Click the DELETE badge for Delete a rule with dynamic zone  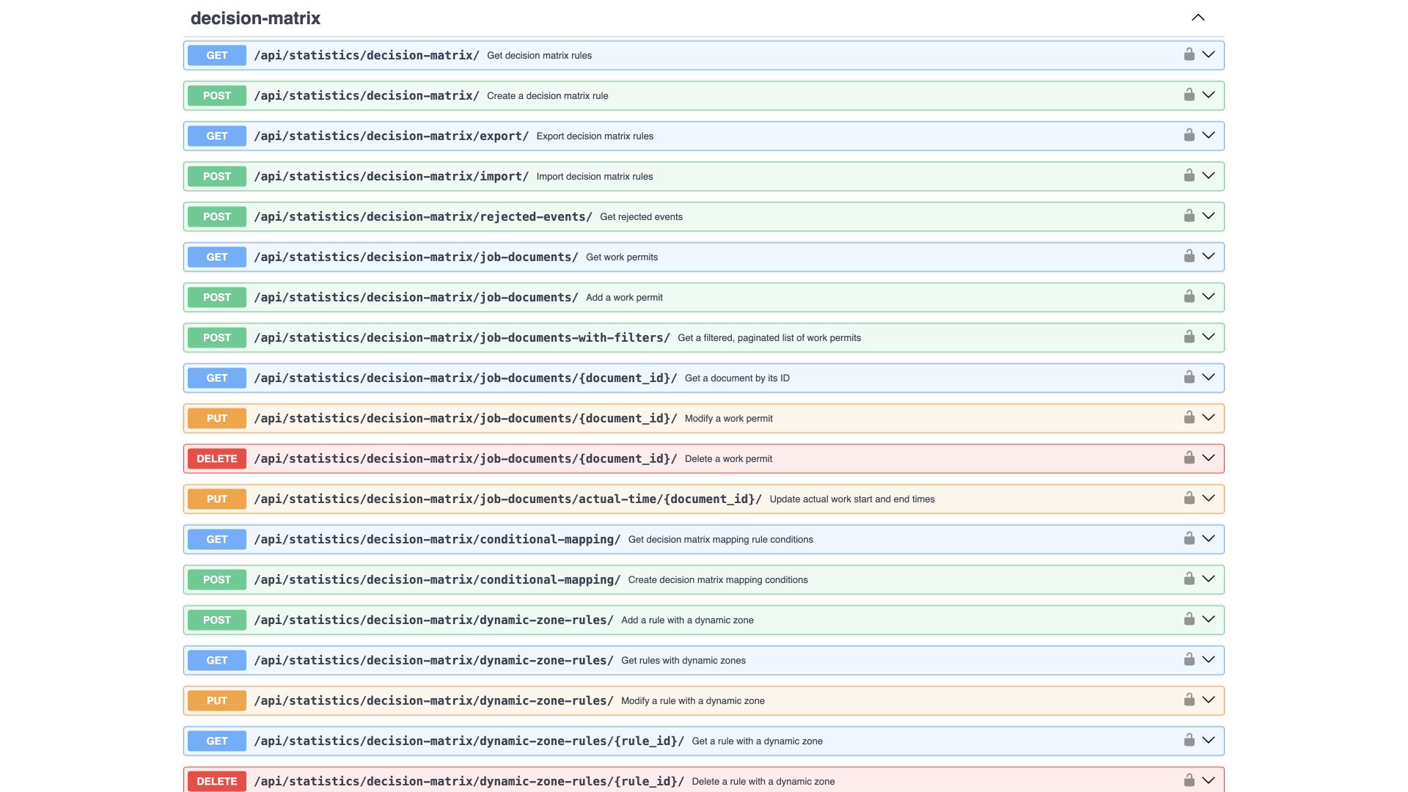point(217,781)
